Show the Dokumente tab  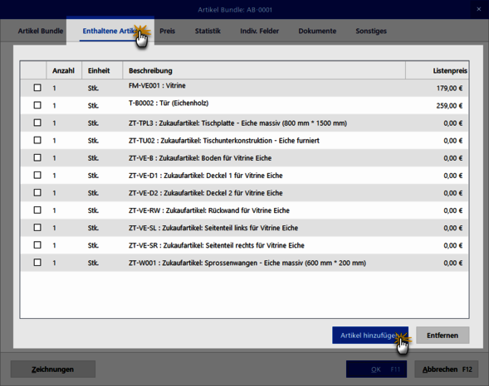point(317,31)
